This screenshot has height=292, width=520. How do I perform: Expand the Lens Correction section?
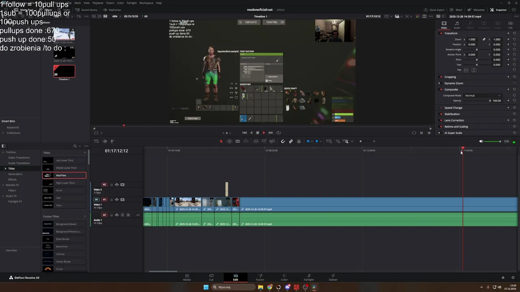pos(454,120)
